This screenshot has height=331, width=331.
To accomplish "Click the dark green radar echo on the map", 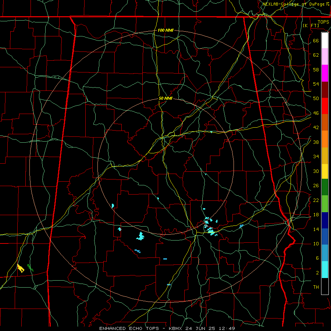I will click(31, 267).
